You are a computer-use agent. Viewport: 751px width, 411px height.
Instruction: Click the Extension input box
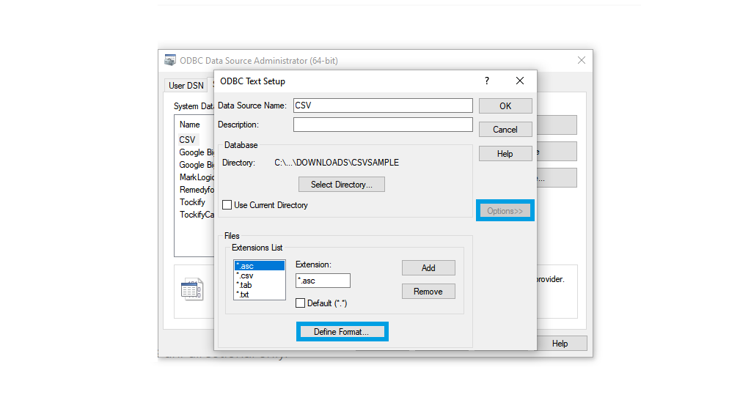323,281
